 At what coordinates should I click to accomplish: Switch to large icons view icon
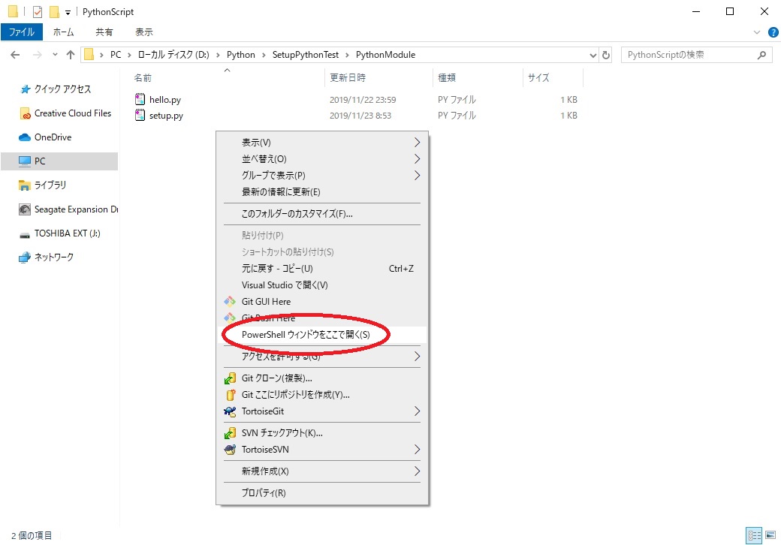pyautogui.click(x=770, y=535)
